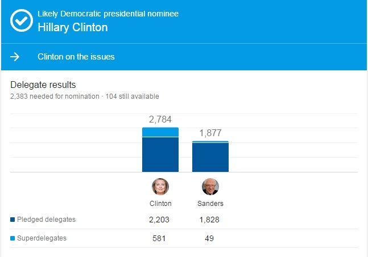Click Hillary Clinton's round portrait photo

(x=160, y=187)
